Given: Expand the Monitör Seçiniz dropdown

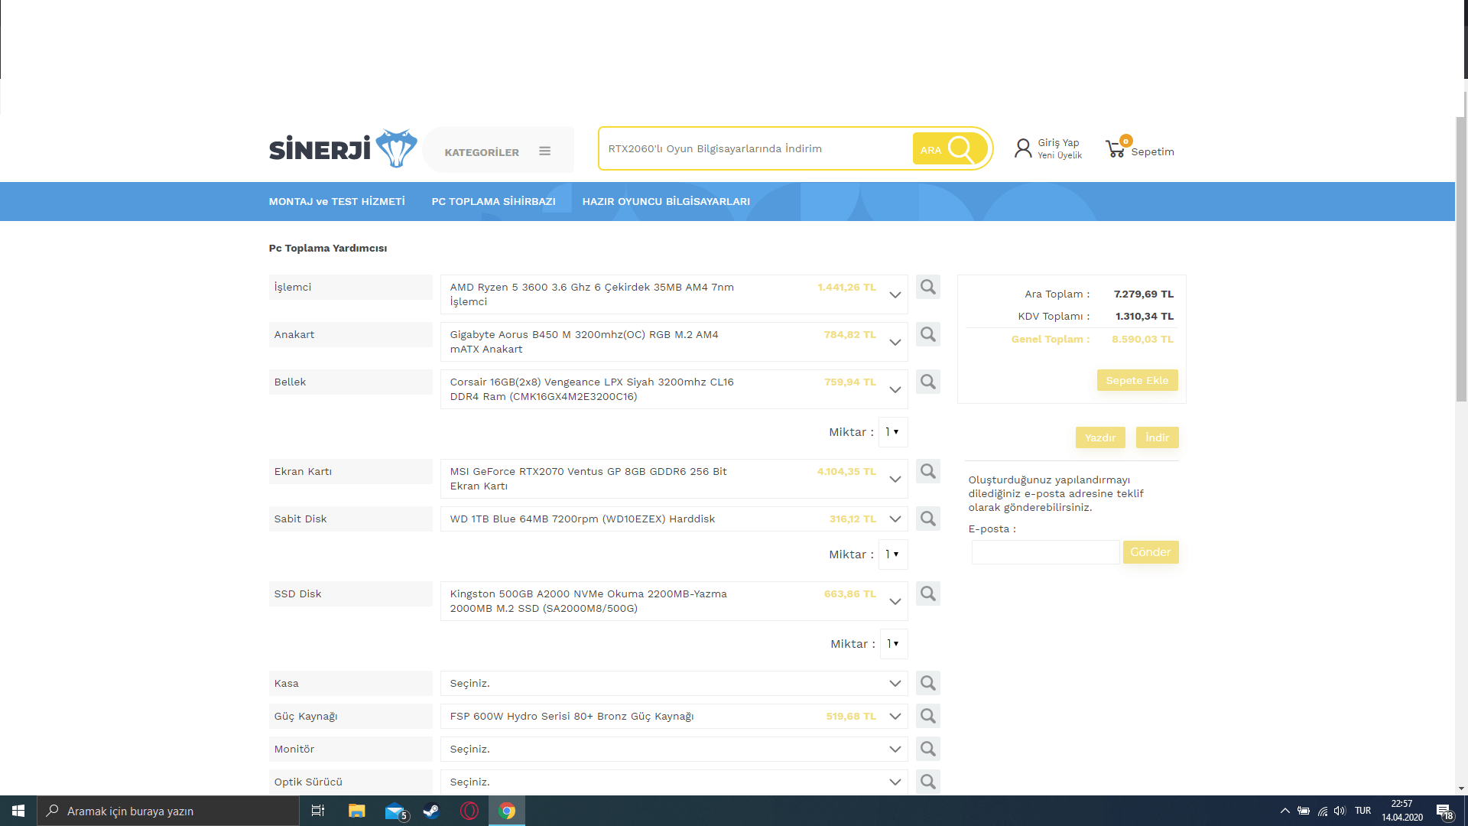Looking at the screenshot, I should click(895, 749).
